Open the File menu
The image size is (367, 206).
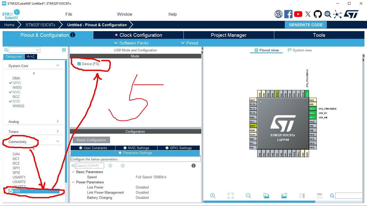[69, 14]
